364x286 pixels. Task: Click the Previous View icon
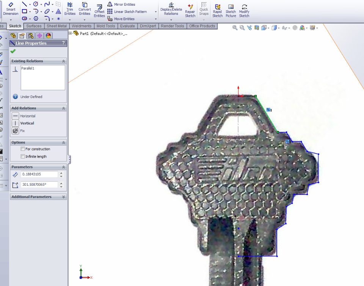[249, 28]
